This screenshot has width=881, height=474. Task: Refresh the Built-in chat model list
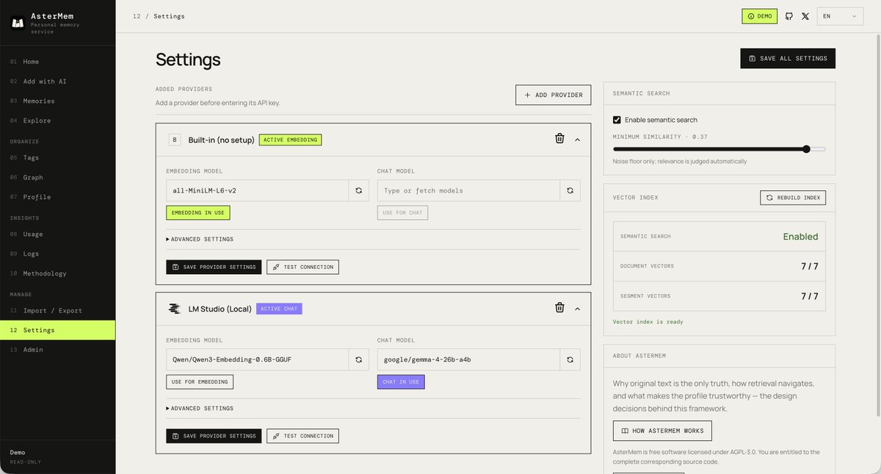click(570, 190)
